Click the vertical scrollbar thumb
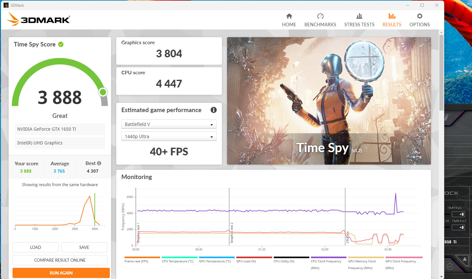The width and height of the screenshot is (472, 279). point(441,73)
